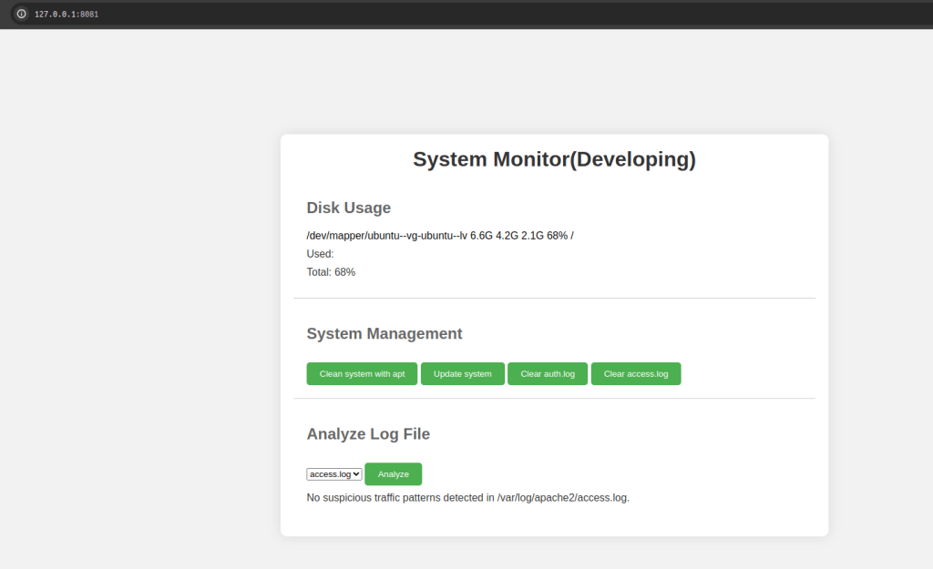Click the Total: 68% text line
The width and height of the screenshot is (933, 569).
point(331,272)
